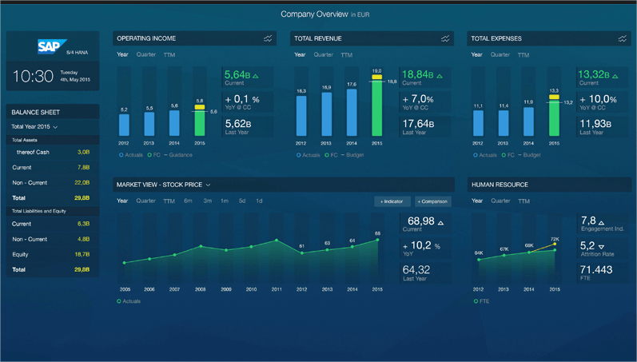This screenshot has width=637, height=362.
Task: Expand Market View - Stock Price dropdown
Action: coord(208,185)
